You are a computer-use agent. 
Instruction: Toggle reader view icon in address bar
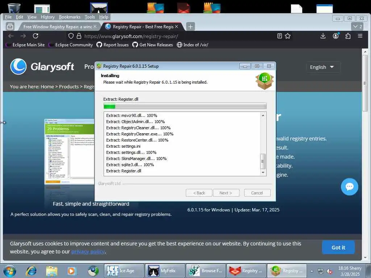(279, 36)
